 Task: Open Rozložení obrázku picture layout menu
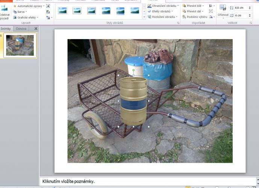(x=162, y=17)
